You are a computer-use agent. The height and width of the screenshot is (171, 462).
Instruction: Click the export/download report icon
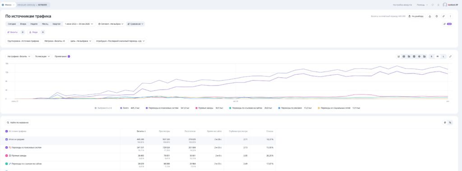click(x=430, y=17)
